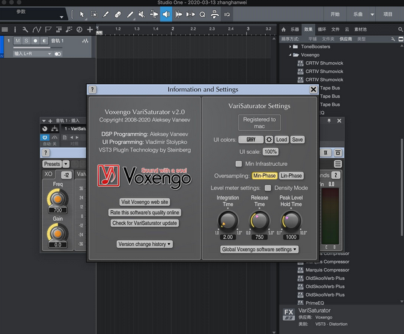Click UI scale 100% selector

click(x=271, y=152)
